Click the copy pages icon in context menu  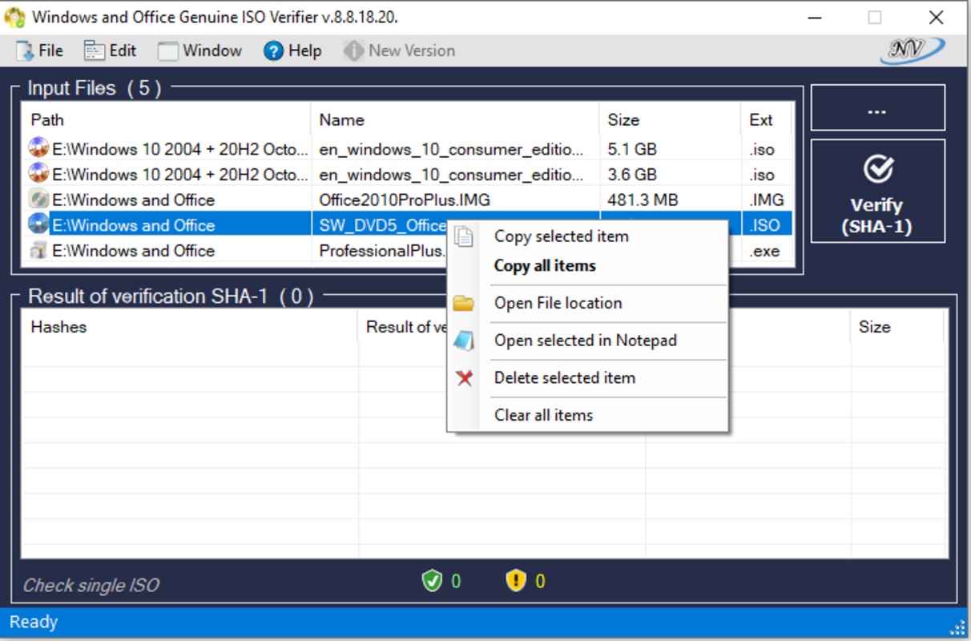[x=464, y=236]
